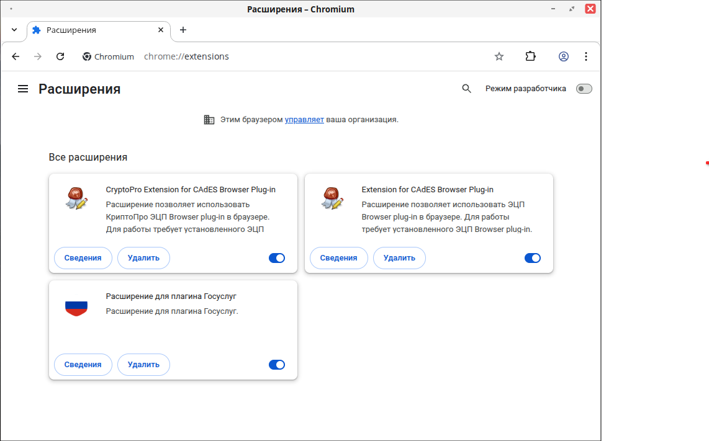Click the search extensions magnifier icon
Image resolution: width=709 pixels, height=441 pixels.
coord(466,89)
